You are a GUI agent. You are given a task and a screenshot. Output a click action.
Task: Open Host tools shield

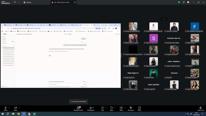pyautogui.click(x=131, y=109)
